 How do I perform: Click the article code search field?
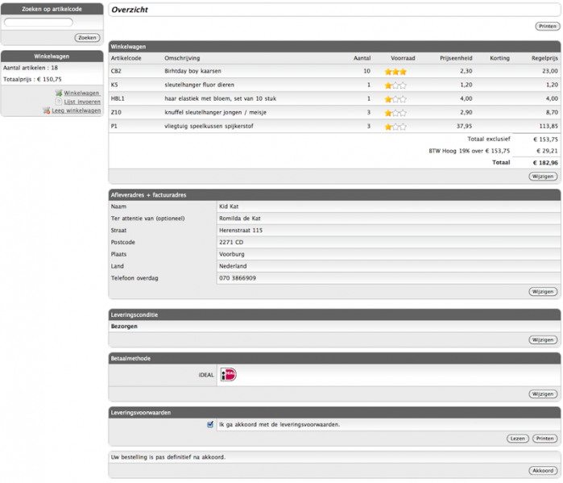(39, 23)
